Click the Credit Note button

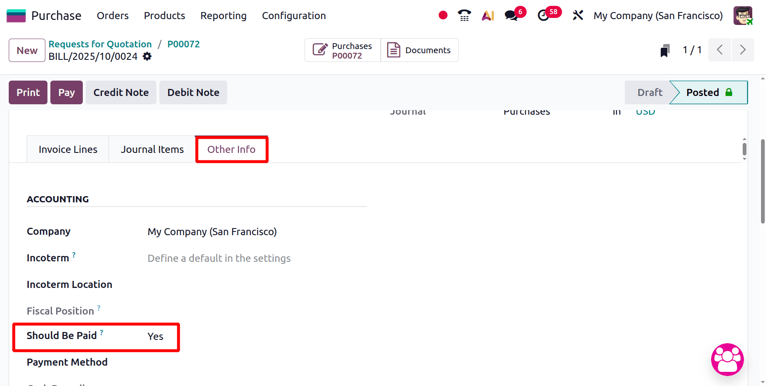(x=121, y=92)
